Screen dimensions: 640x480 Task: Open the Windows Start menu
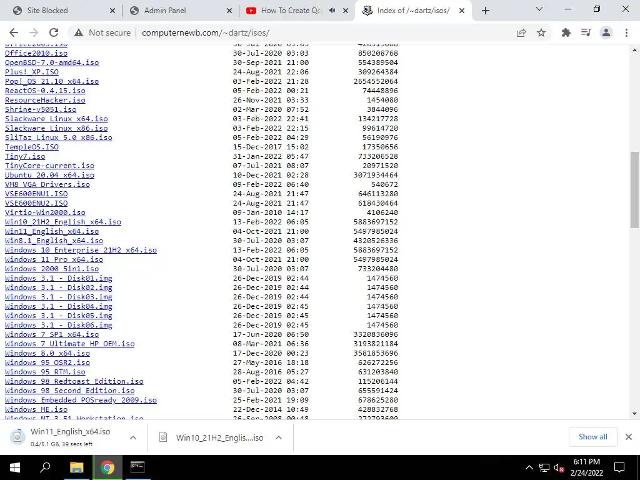tap(15, 467)
